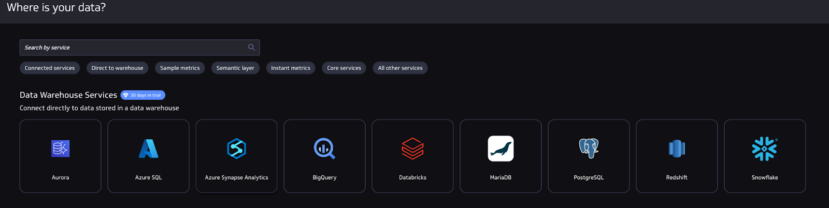Enable the Sample metrics filter
Image resolution: width=829 pixels, height=208 pixels.
180,68
